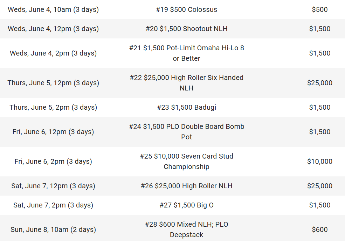Click the '#27 $1,500 Big O' event name
345x241 pixels.
click(186, 205)
